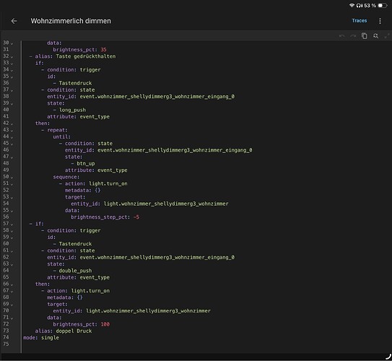Copy YAML with the clipboard icon
Screen dimensions: 392x361
tap(365, 36)
